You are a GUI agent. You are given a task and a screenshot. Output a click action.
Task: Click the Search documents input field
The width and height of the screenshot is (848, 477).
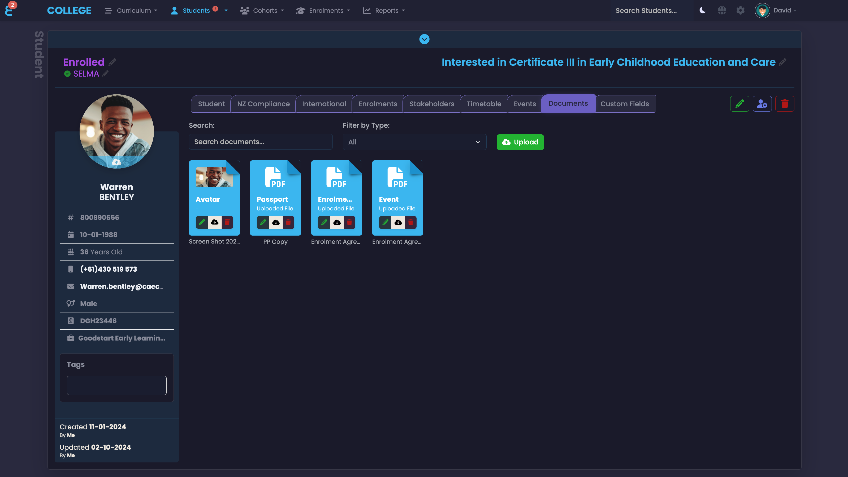pos(260,142)
